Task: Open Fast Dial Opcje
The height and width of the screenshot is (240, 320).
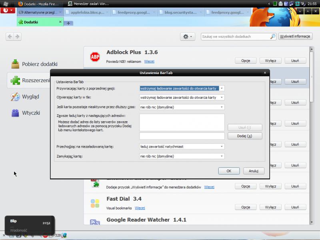Action: (x=246, y=207)
